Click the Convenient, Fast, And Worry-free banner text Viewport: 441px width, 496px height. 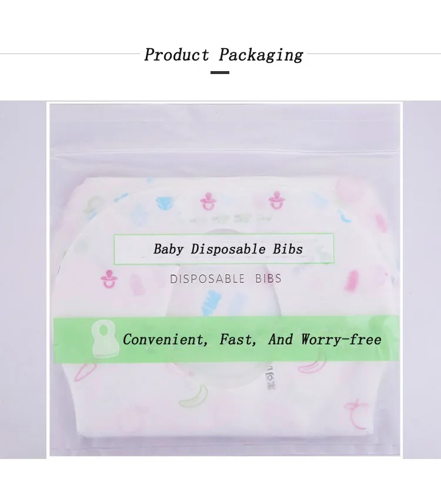pyautogui.click(x=252, y=340)
